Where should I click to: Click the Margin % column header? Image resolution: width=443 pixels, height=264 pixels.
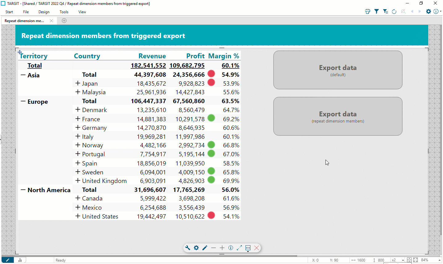(224, 56)
